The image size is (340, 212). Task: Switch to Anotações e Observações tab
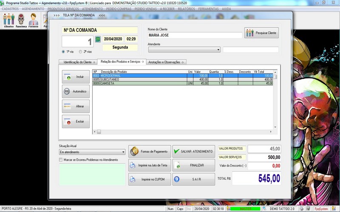point(166,62)
